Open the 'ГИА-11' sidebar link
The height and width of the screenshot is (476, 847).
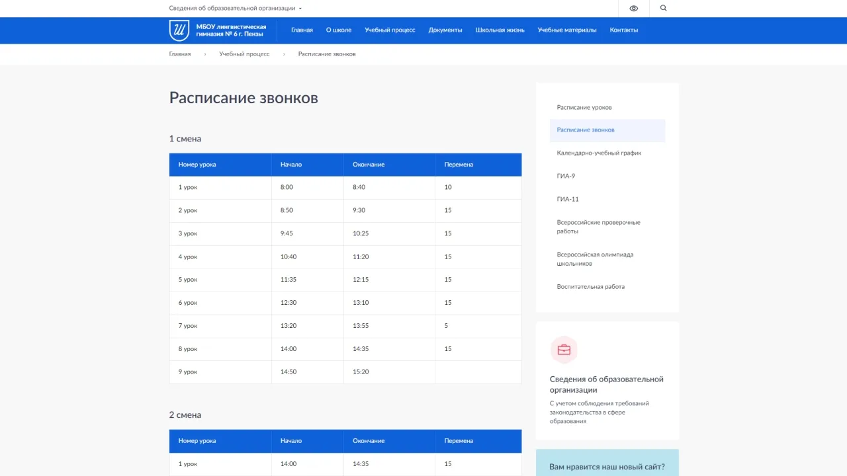click(x=568, y=200)
